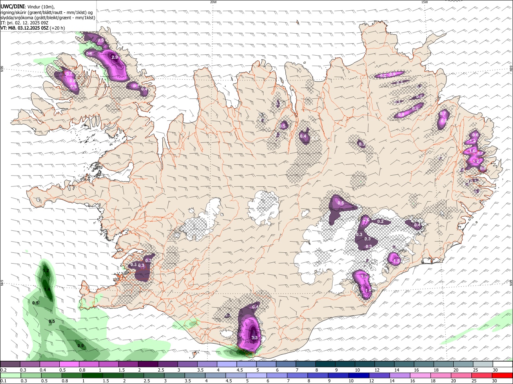
Task: Select bottom legend pale green swatch between 0.1 and 0.3
Action: (x=10, y=376)
